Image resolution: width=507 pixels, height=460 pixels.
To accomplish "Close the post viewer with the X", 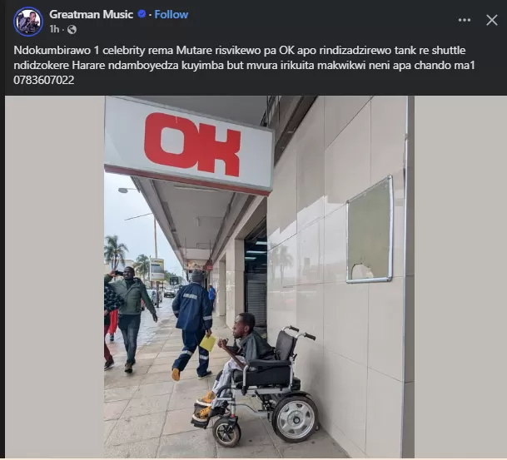I will coord(492,20).
